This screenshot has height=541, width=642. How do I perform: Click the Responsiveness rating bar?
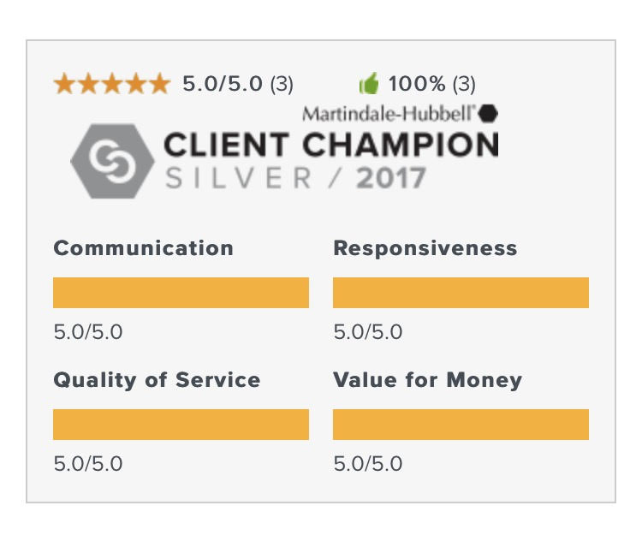pyautogui.click(x=461, y=293)
